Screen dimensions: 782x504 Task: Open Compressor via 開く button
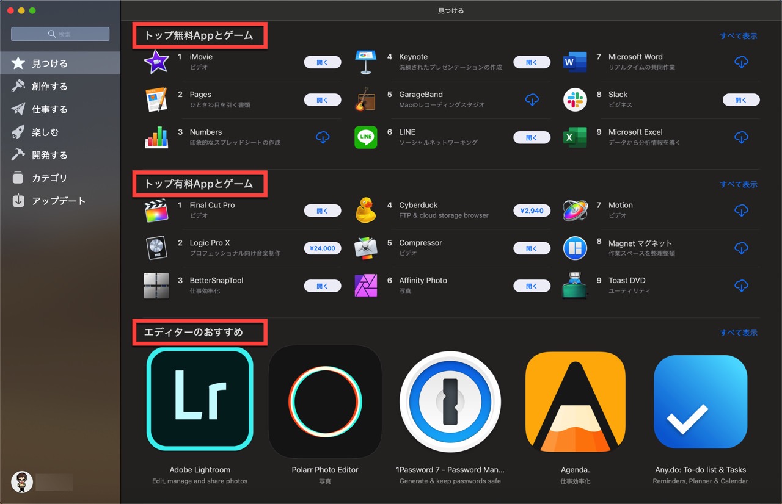point(532,248)
